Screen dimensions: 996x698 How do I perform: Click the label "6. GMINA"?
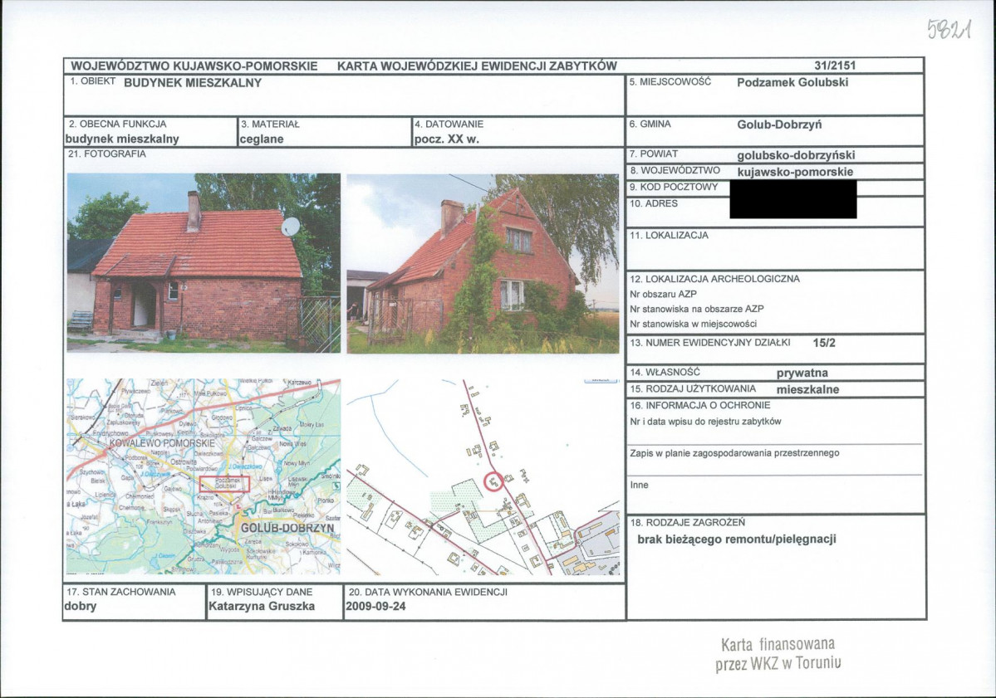coord(650,124)
